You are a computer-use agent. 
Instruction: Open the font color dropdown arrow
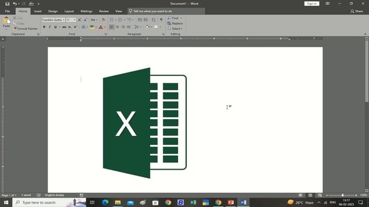(x=105, y=27)
